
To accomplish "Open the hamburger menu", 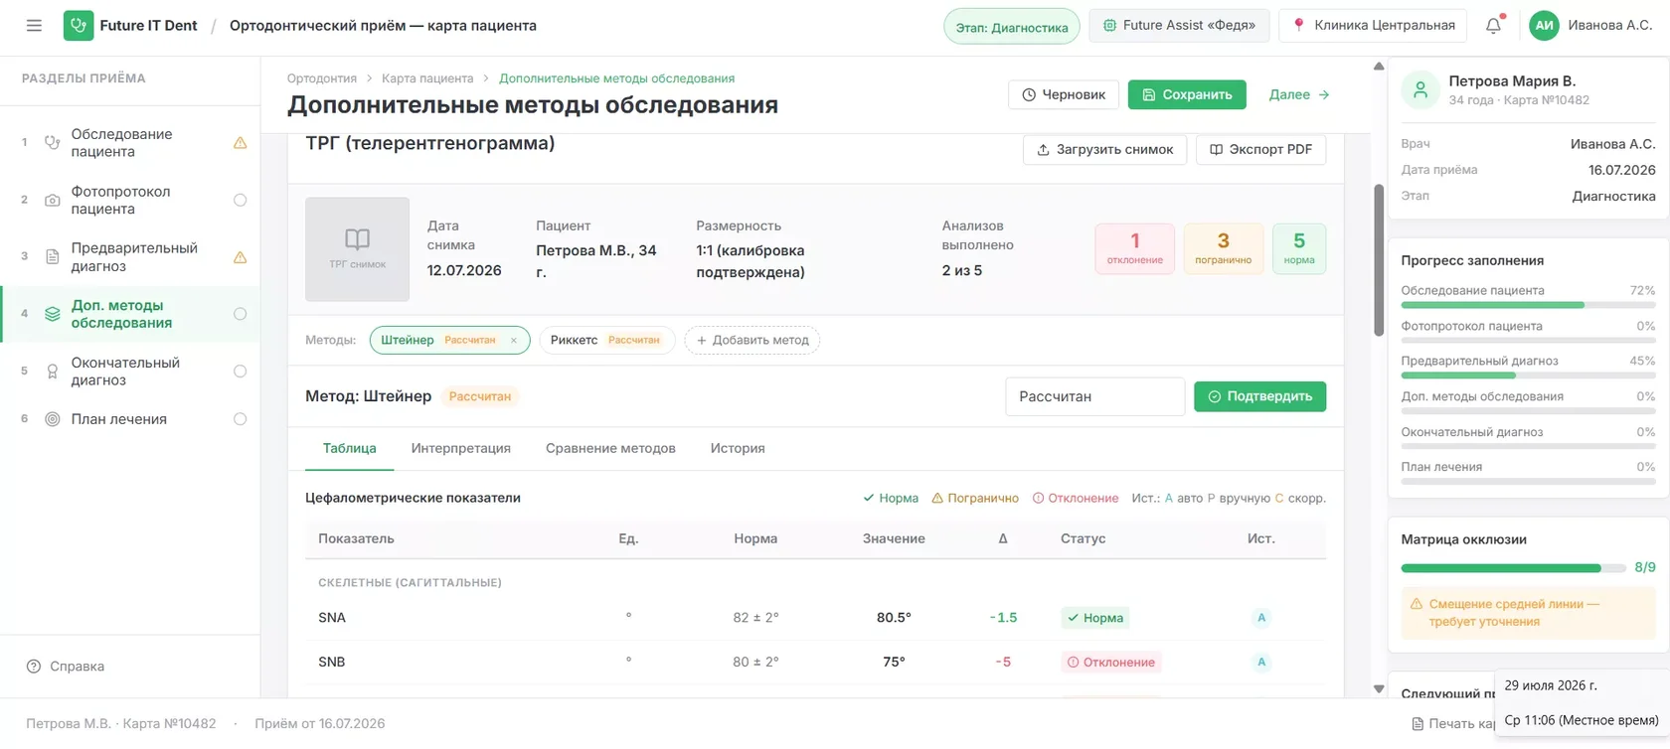I will [34, 26].
